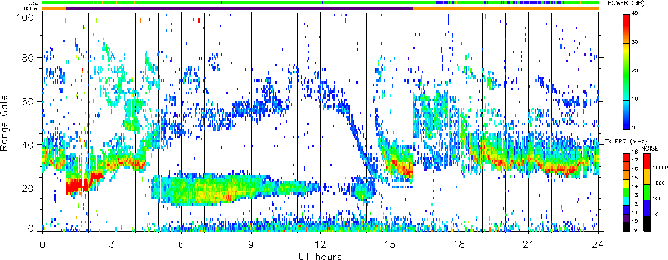Click the '30' label on the power colorbar

coord(635,43)
